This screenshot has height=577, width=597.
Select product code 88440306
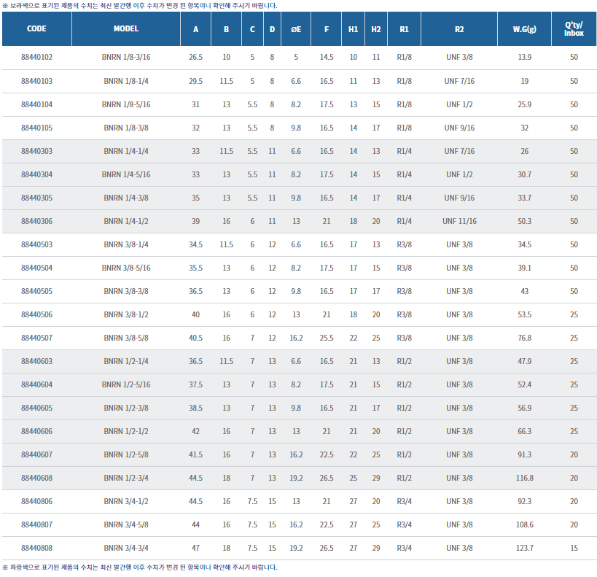(x=36, y=221)
